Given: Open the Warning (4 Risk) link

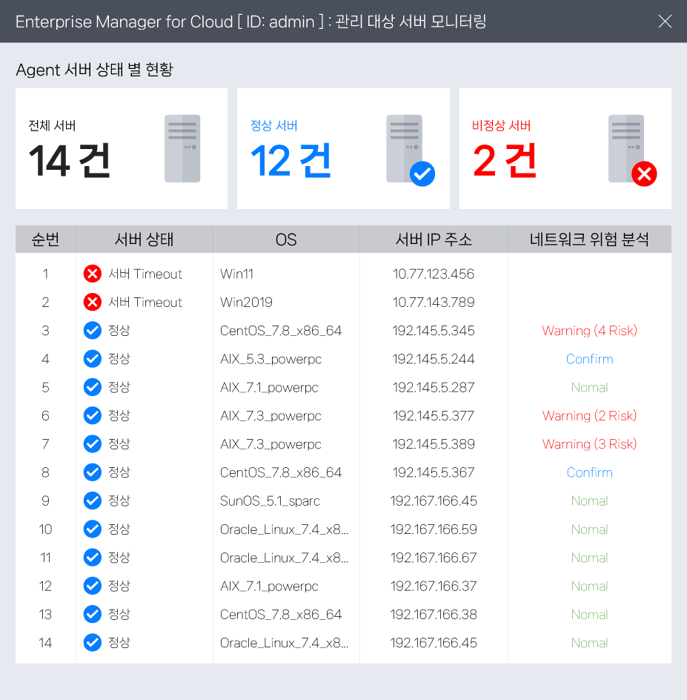Looking at the screenshot, I should click(x=589, y=331).
